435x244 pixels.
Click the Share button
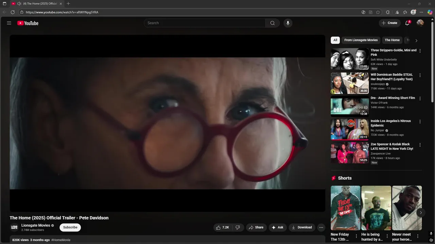[x=256, y=227]
